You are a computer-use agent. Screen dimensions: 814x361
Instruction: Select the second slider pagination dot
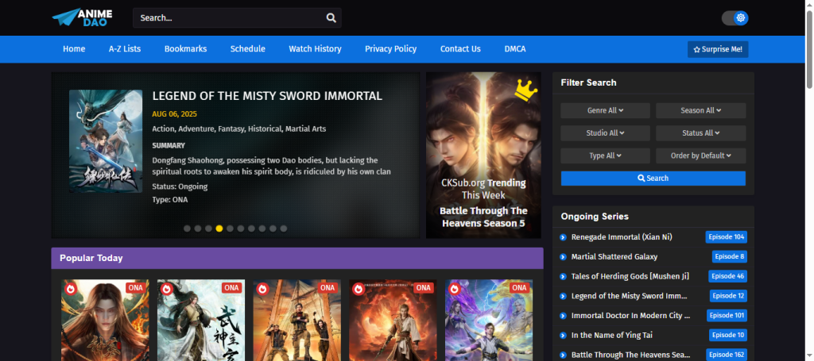click(198, 229)
